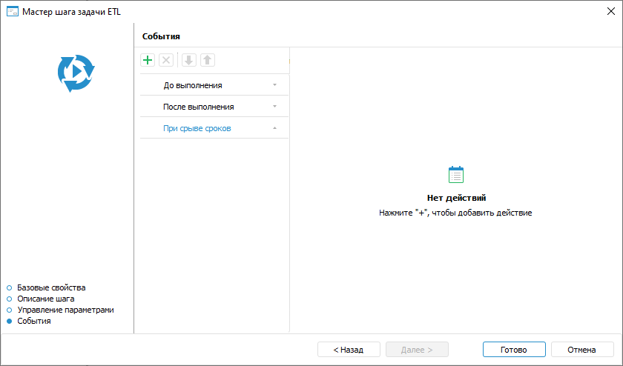The height and width of the screenshot is (366, 623).
Task: Click the Move action up arrow icon
Action: 207,61
